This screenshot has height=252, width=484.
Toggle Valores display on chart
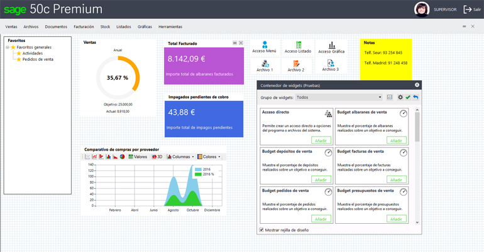click(x=138, y=157)
